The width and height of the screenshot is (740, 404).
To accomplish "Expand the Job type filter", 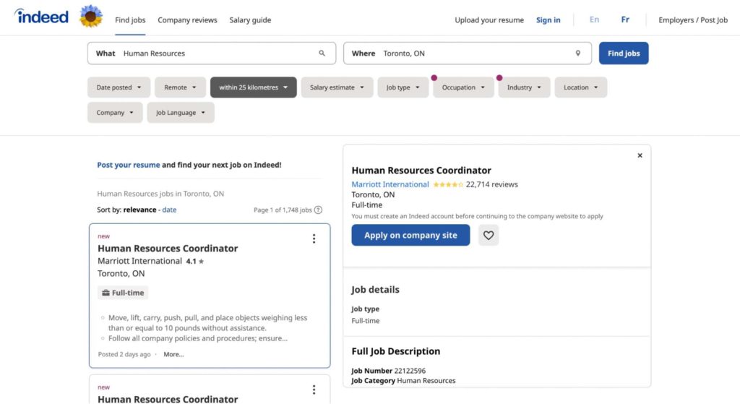I will [x=403, y=87].
